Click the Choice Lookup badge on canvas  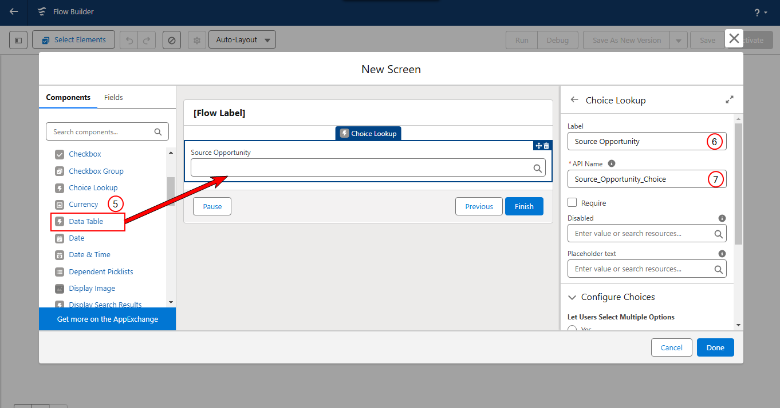pos(368,133)
